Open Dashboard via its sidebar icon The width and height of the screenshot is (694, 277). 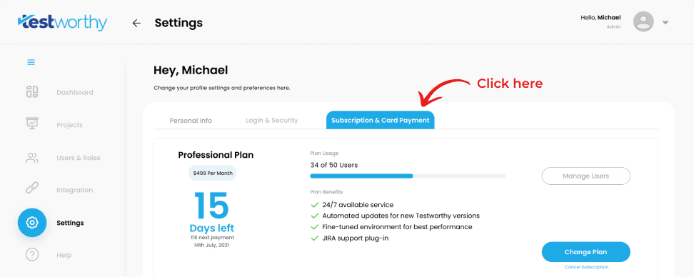32,92
